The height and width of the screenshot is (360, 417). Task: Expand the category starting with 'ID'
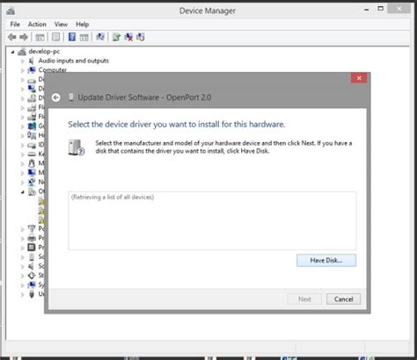pyautogui.click(x=22, y=145)
